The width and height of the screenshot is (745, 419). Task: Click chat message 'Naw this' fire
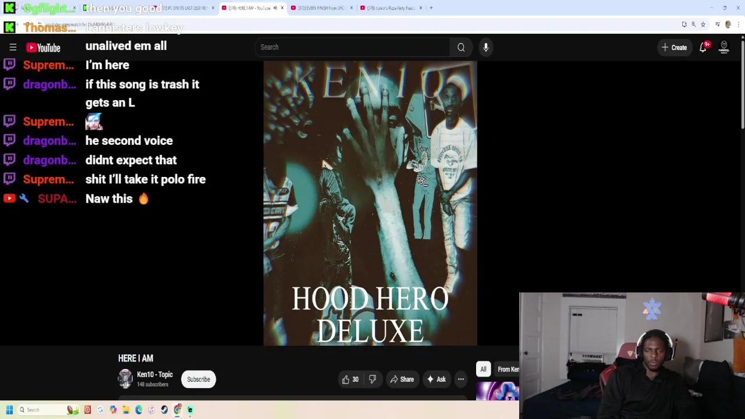117,199
